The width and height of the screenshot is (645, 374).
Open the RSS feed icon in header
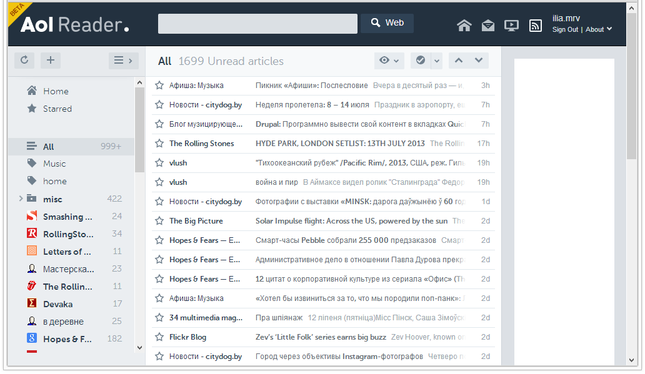click(x=535, y=26)
